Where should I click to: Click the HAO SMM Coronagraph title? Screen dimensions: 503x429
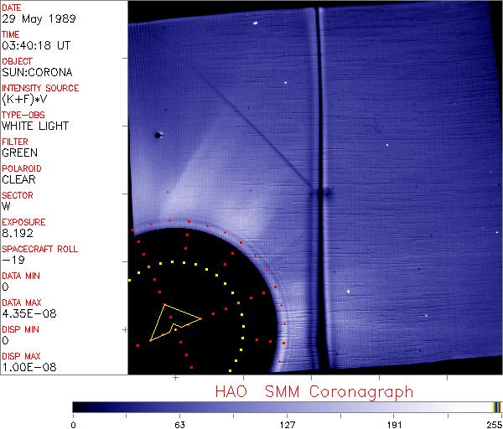[314, 391]
